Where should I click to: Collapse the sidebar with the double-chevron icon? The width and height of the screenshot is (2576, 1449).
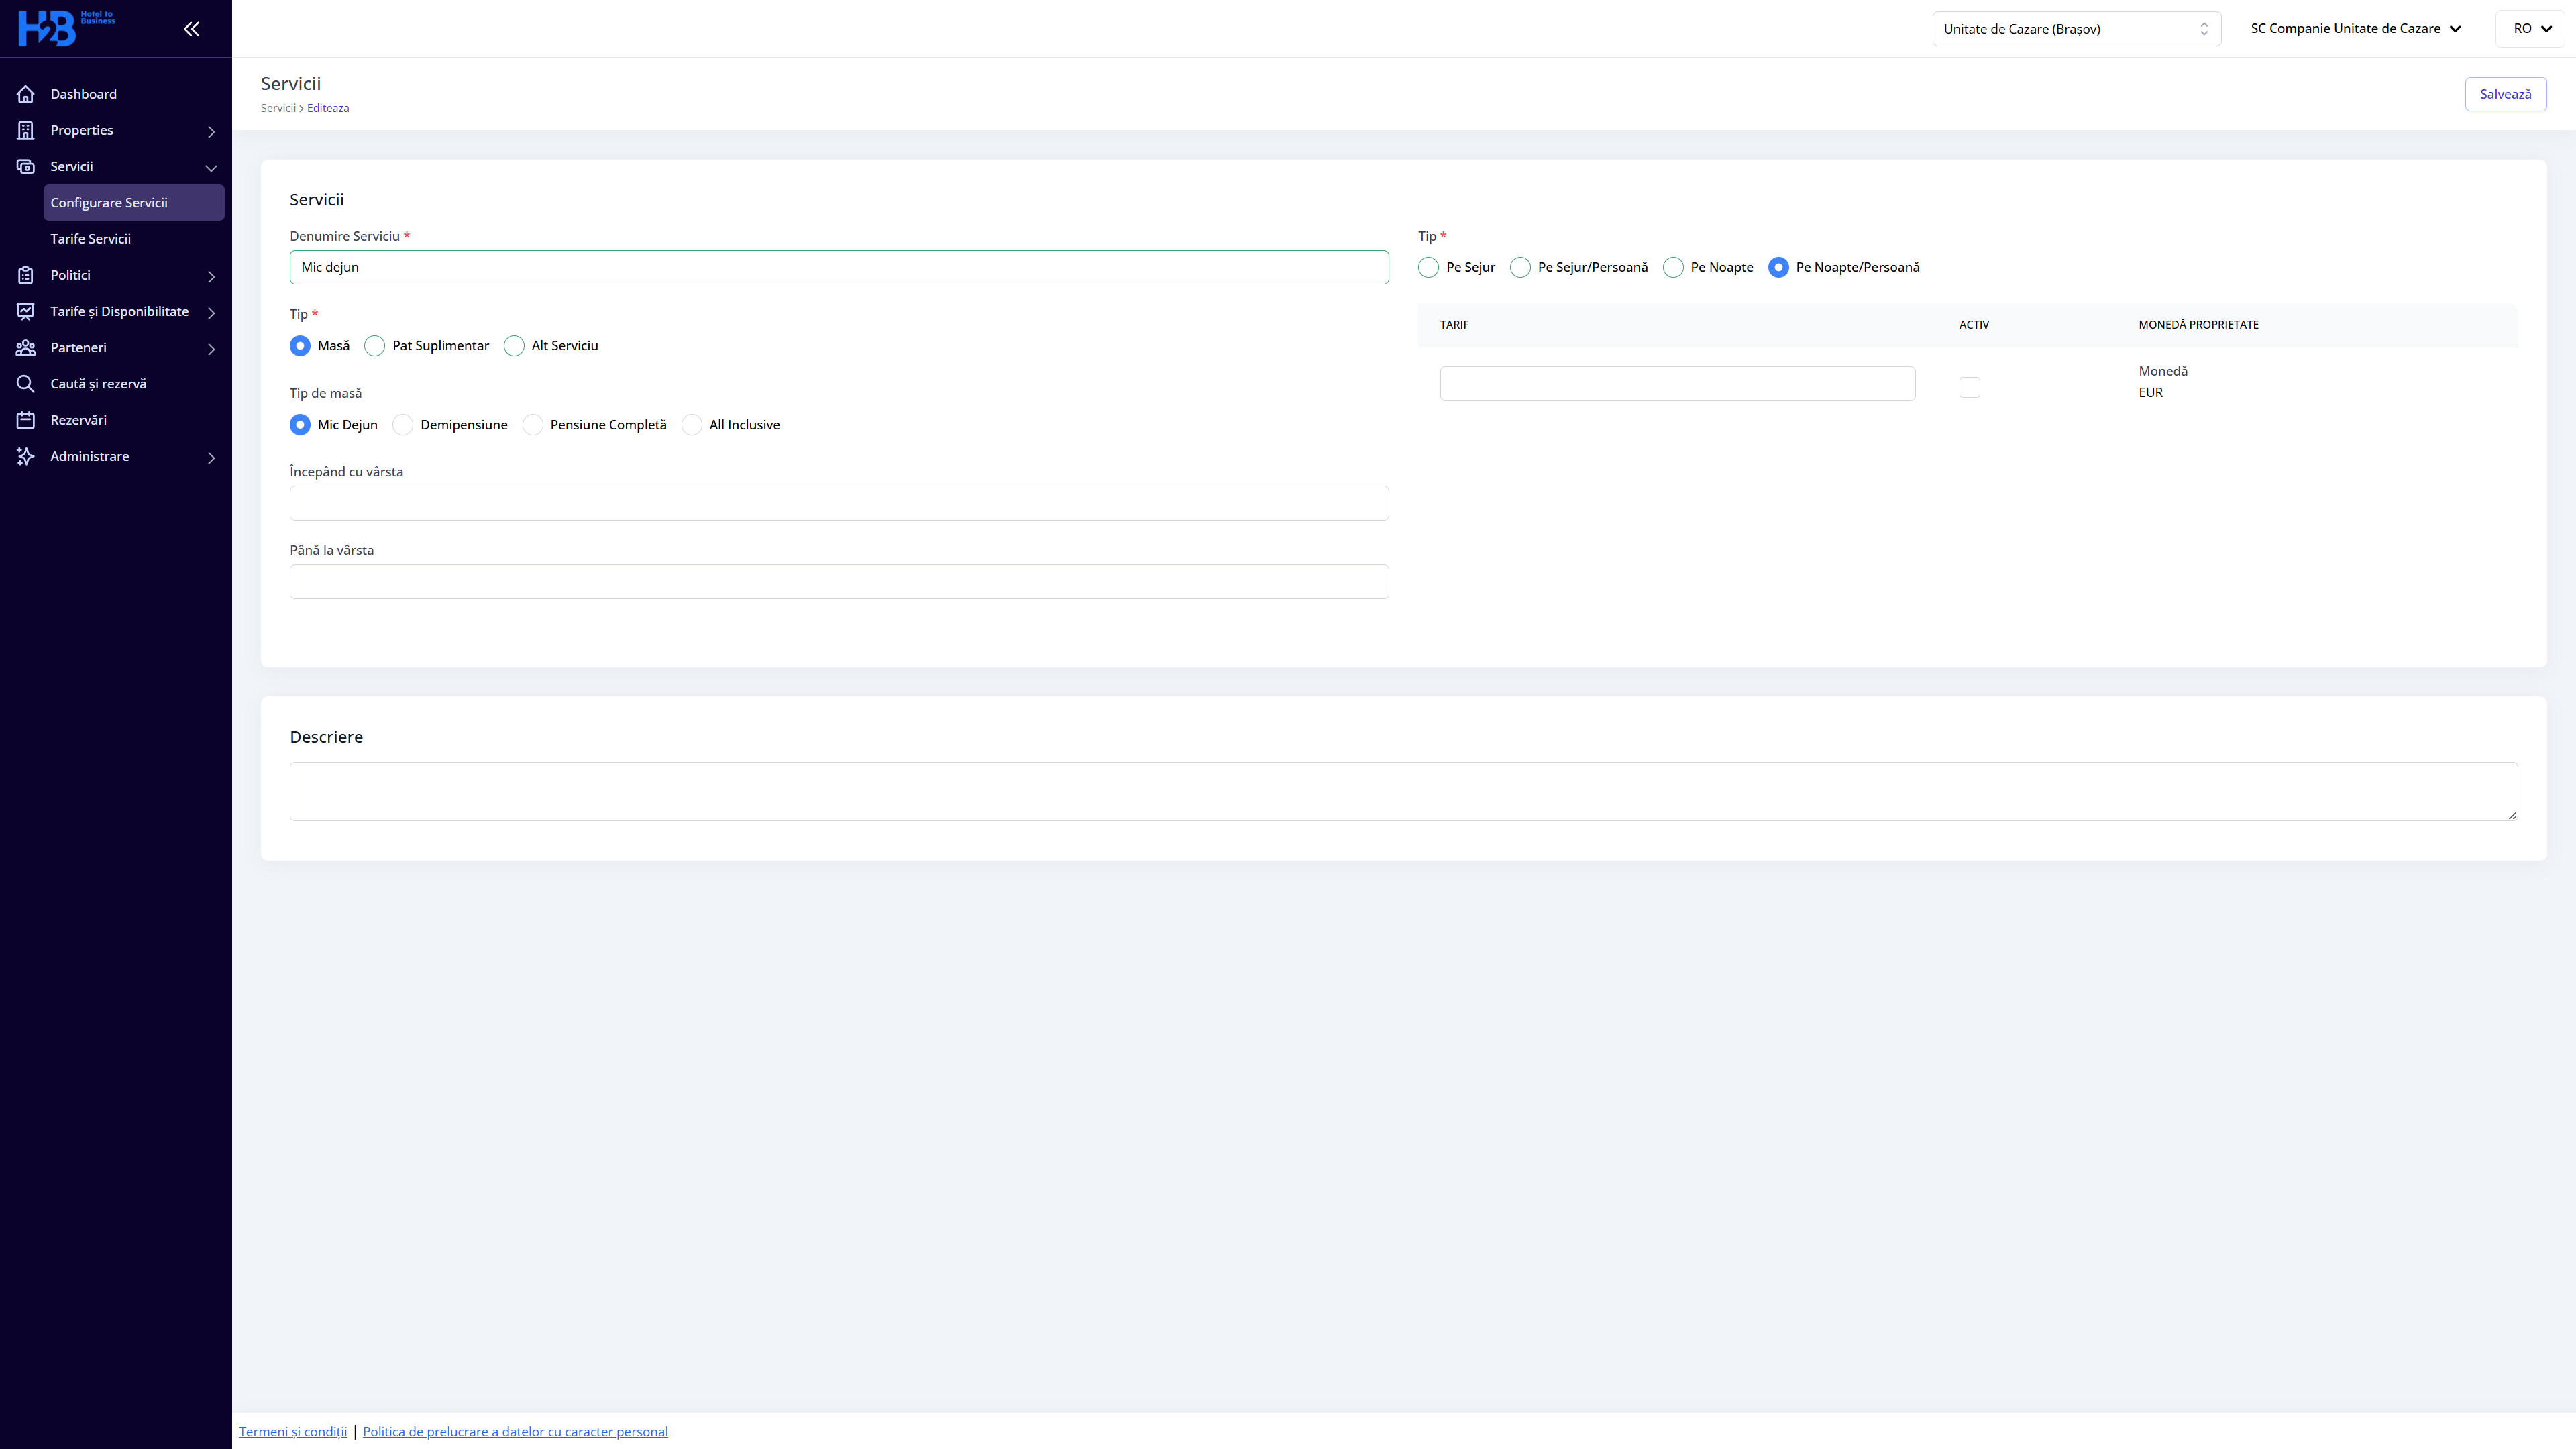pyautogui.click(x=191, y=29)
